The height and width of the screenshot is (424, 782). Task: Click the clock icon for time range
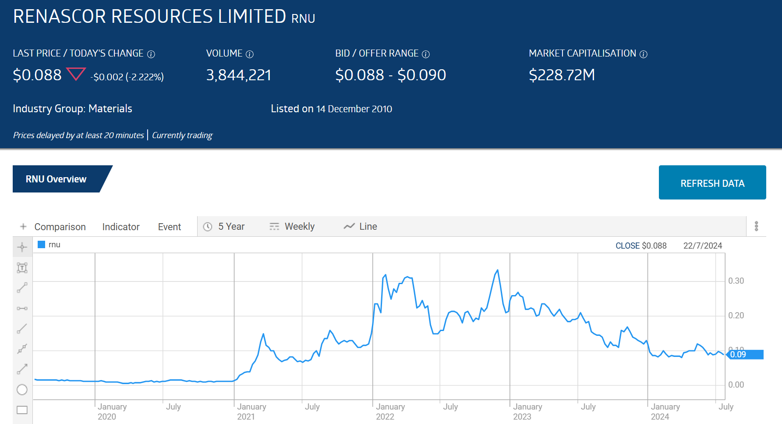pos(208,226)
